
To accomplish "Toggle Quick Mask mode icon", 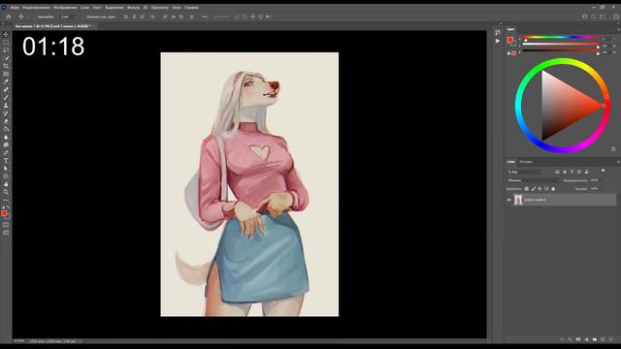I will [x=6, y=225].
